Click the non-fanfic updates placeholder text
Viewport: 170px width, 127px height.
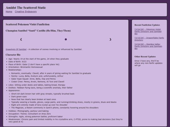pos(148,63)
